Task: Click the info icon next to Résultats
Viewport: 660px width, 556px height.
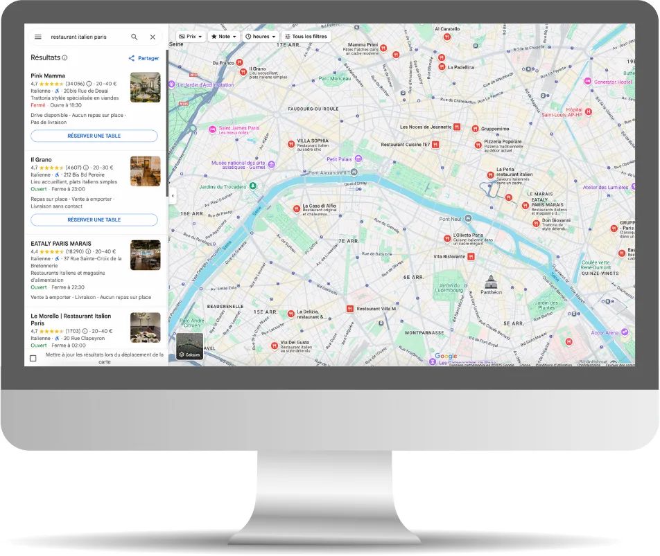Action: click(65, 58)
